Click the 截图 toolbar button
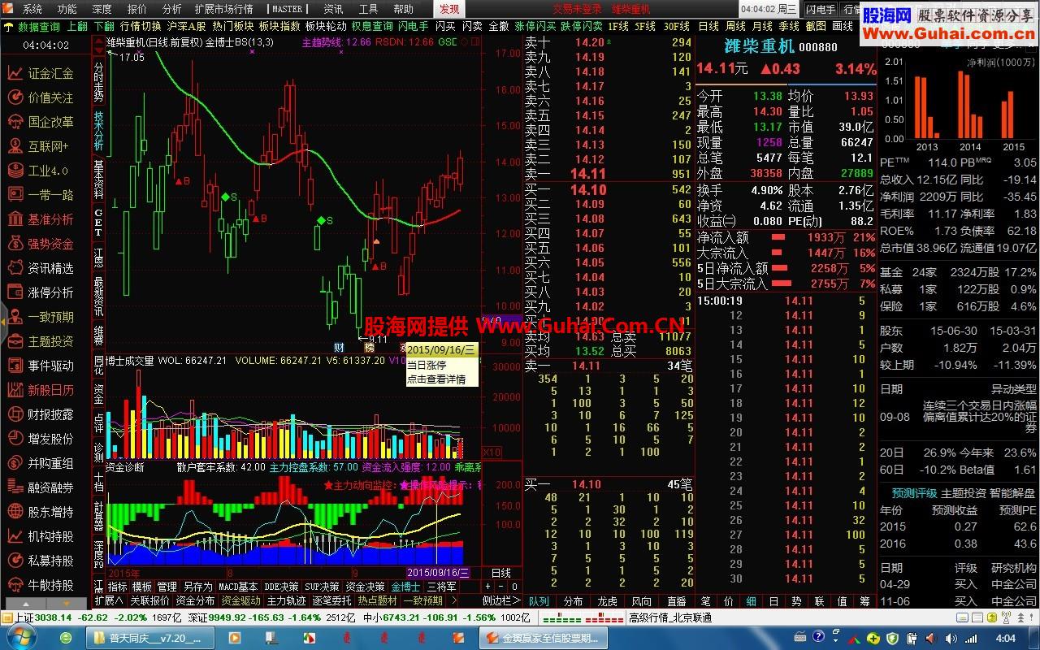This screenshot has width=1040, height=650. 817,26
